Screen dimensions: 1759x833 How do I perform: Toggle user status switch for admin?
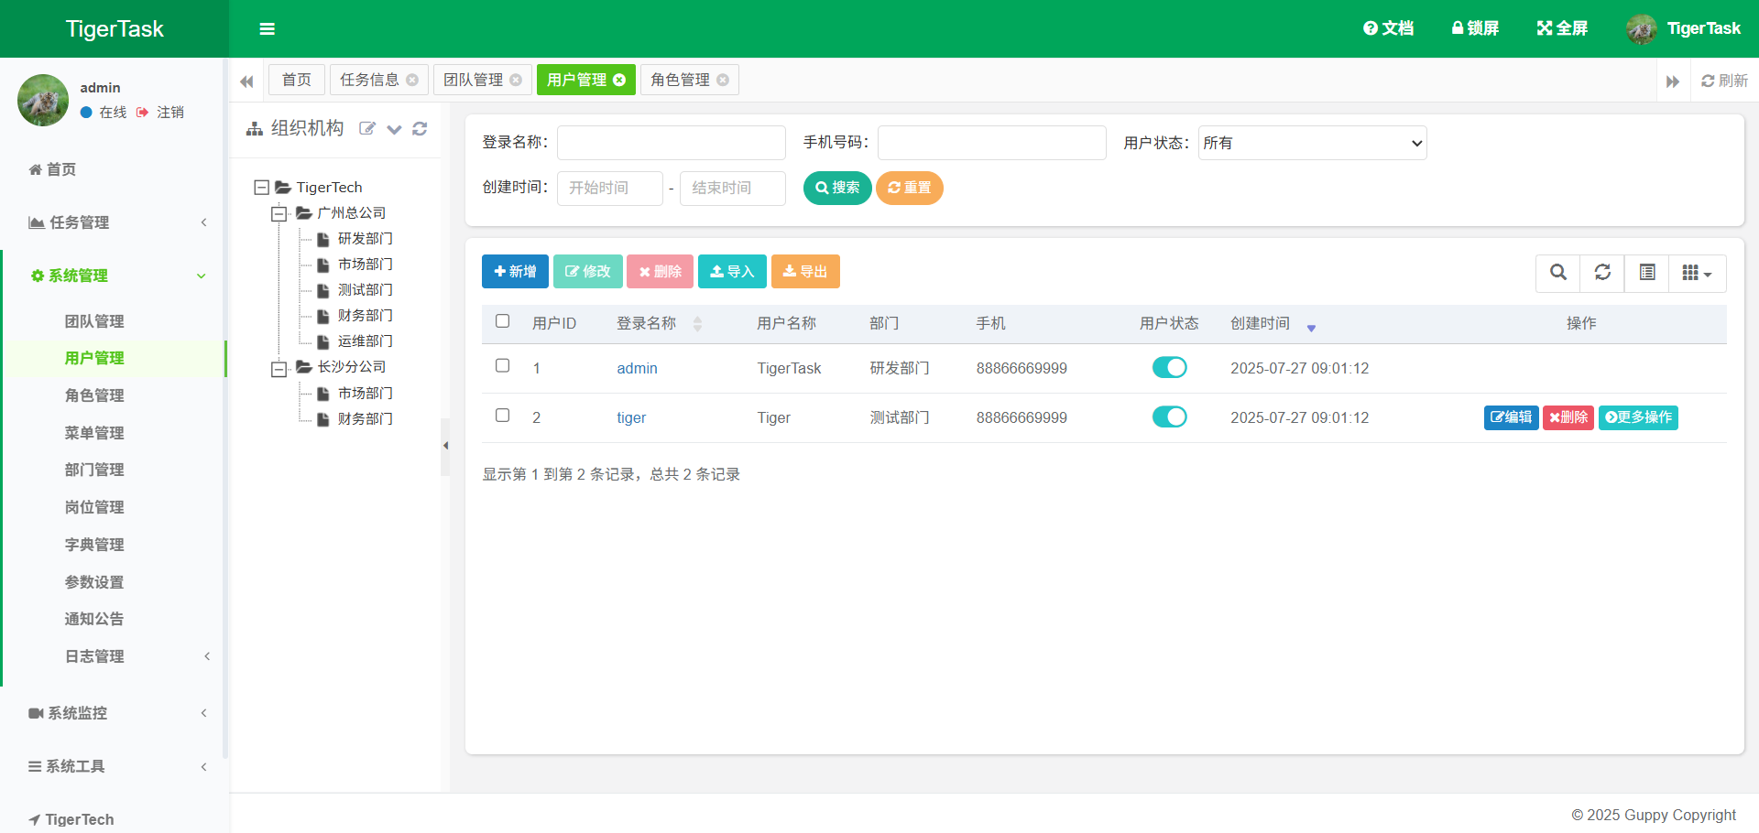pos(1169,368)
